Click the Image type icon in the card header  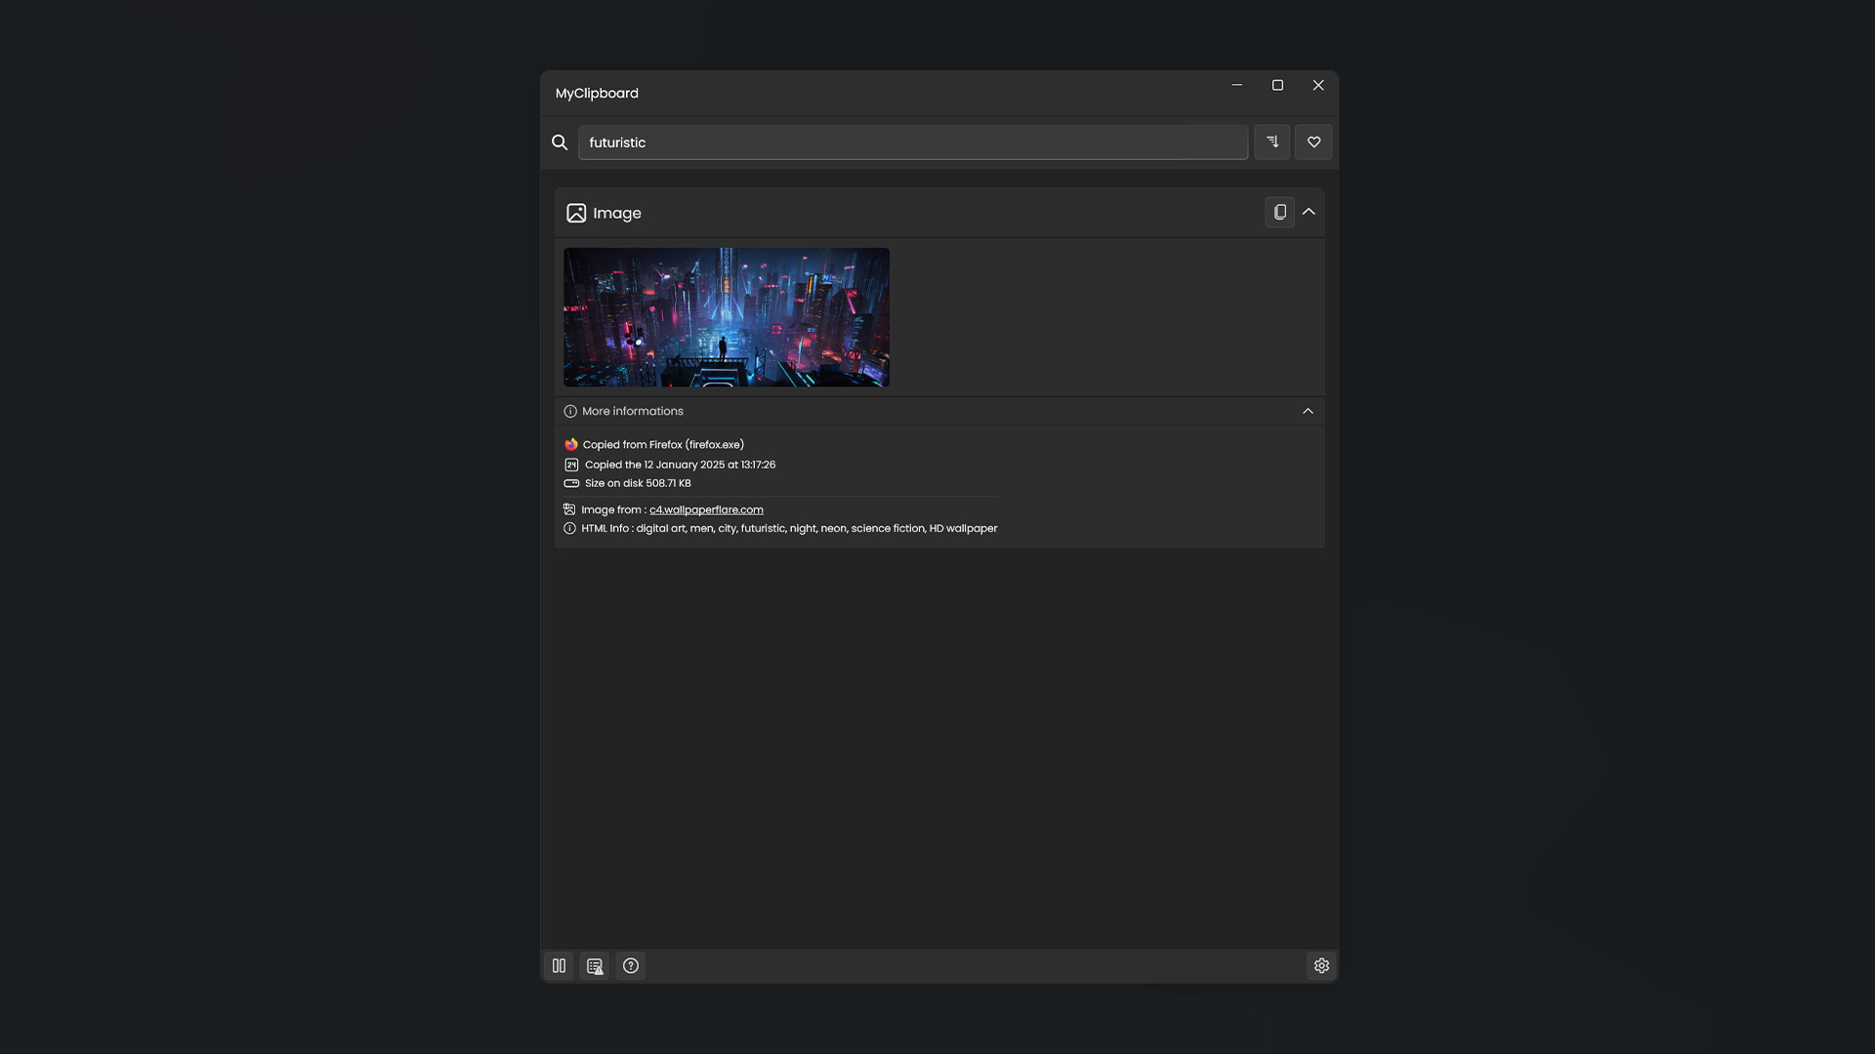576,213
